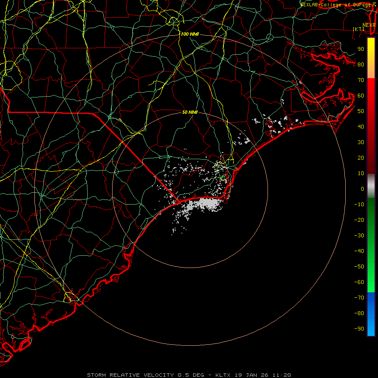
Task: Click the -30 value on velocity scale
Action: (x=359, y=236)
